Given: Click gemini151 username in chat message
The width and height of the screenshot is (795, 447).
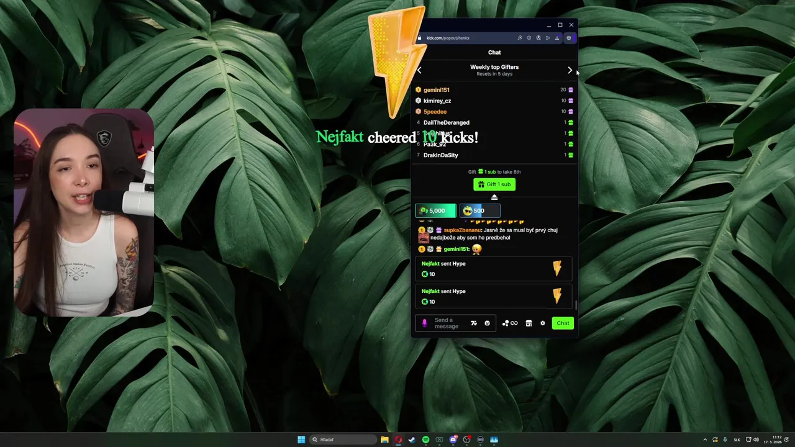Looking at the screenshot, I should click(x=457, y=249).
